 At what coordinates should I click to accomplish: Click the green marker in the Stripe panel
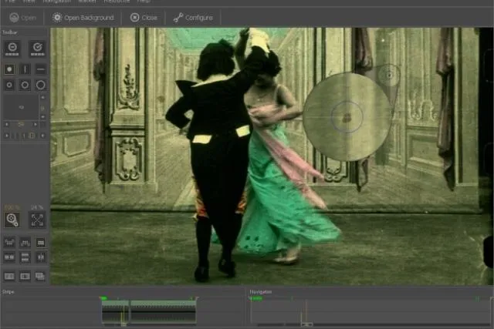(x=103, y=298)
